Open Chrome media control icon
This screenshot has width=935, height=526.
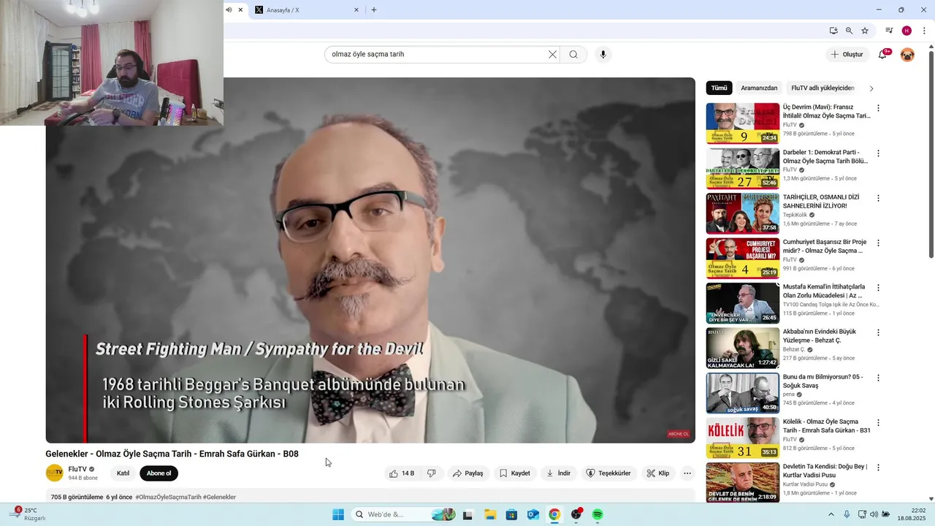889,31
